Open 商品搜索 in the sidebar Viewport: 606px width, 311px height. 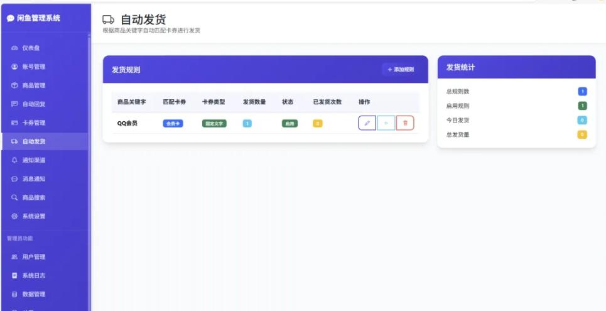pos(45,197)
